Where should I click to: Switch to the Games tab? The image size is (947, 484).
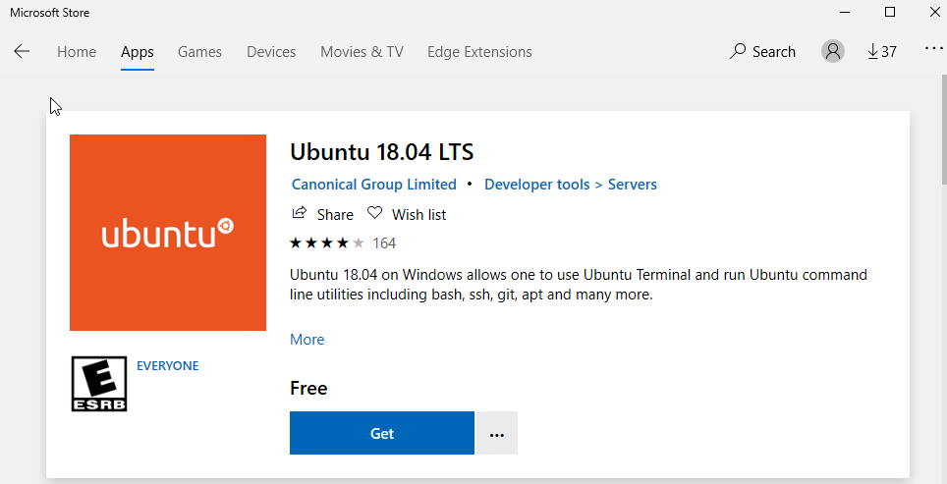pos(199,52)
